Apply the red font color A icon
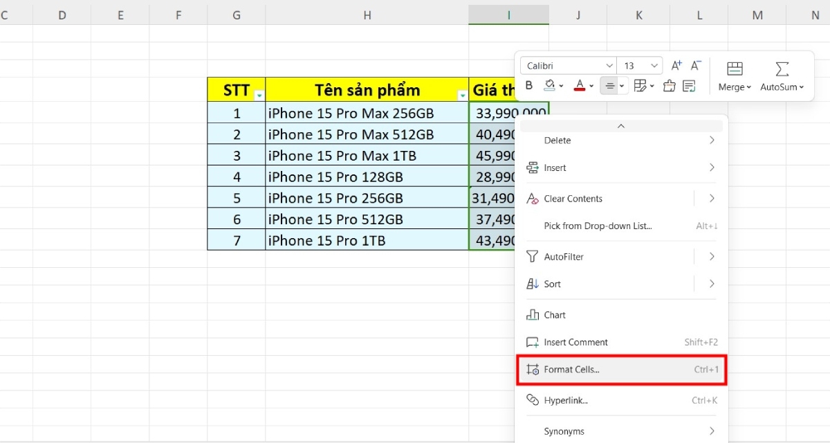Image resolution: width=830 pixels, height=443 pixels. (580, 86)
